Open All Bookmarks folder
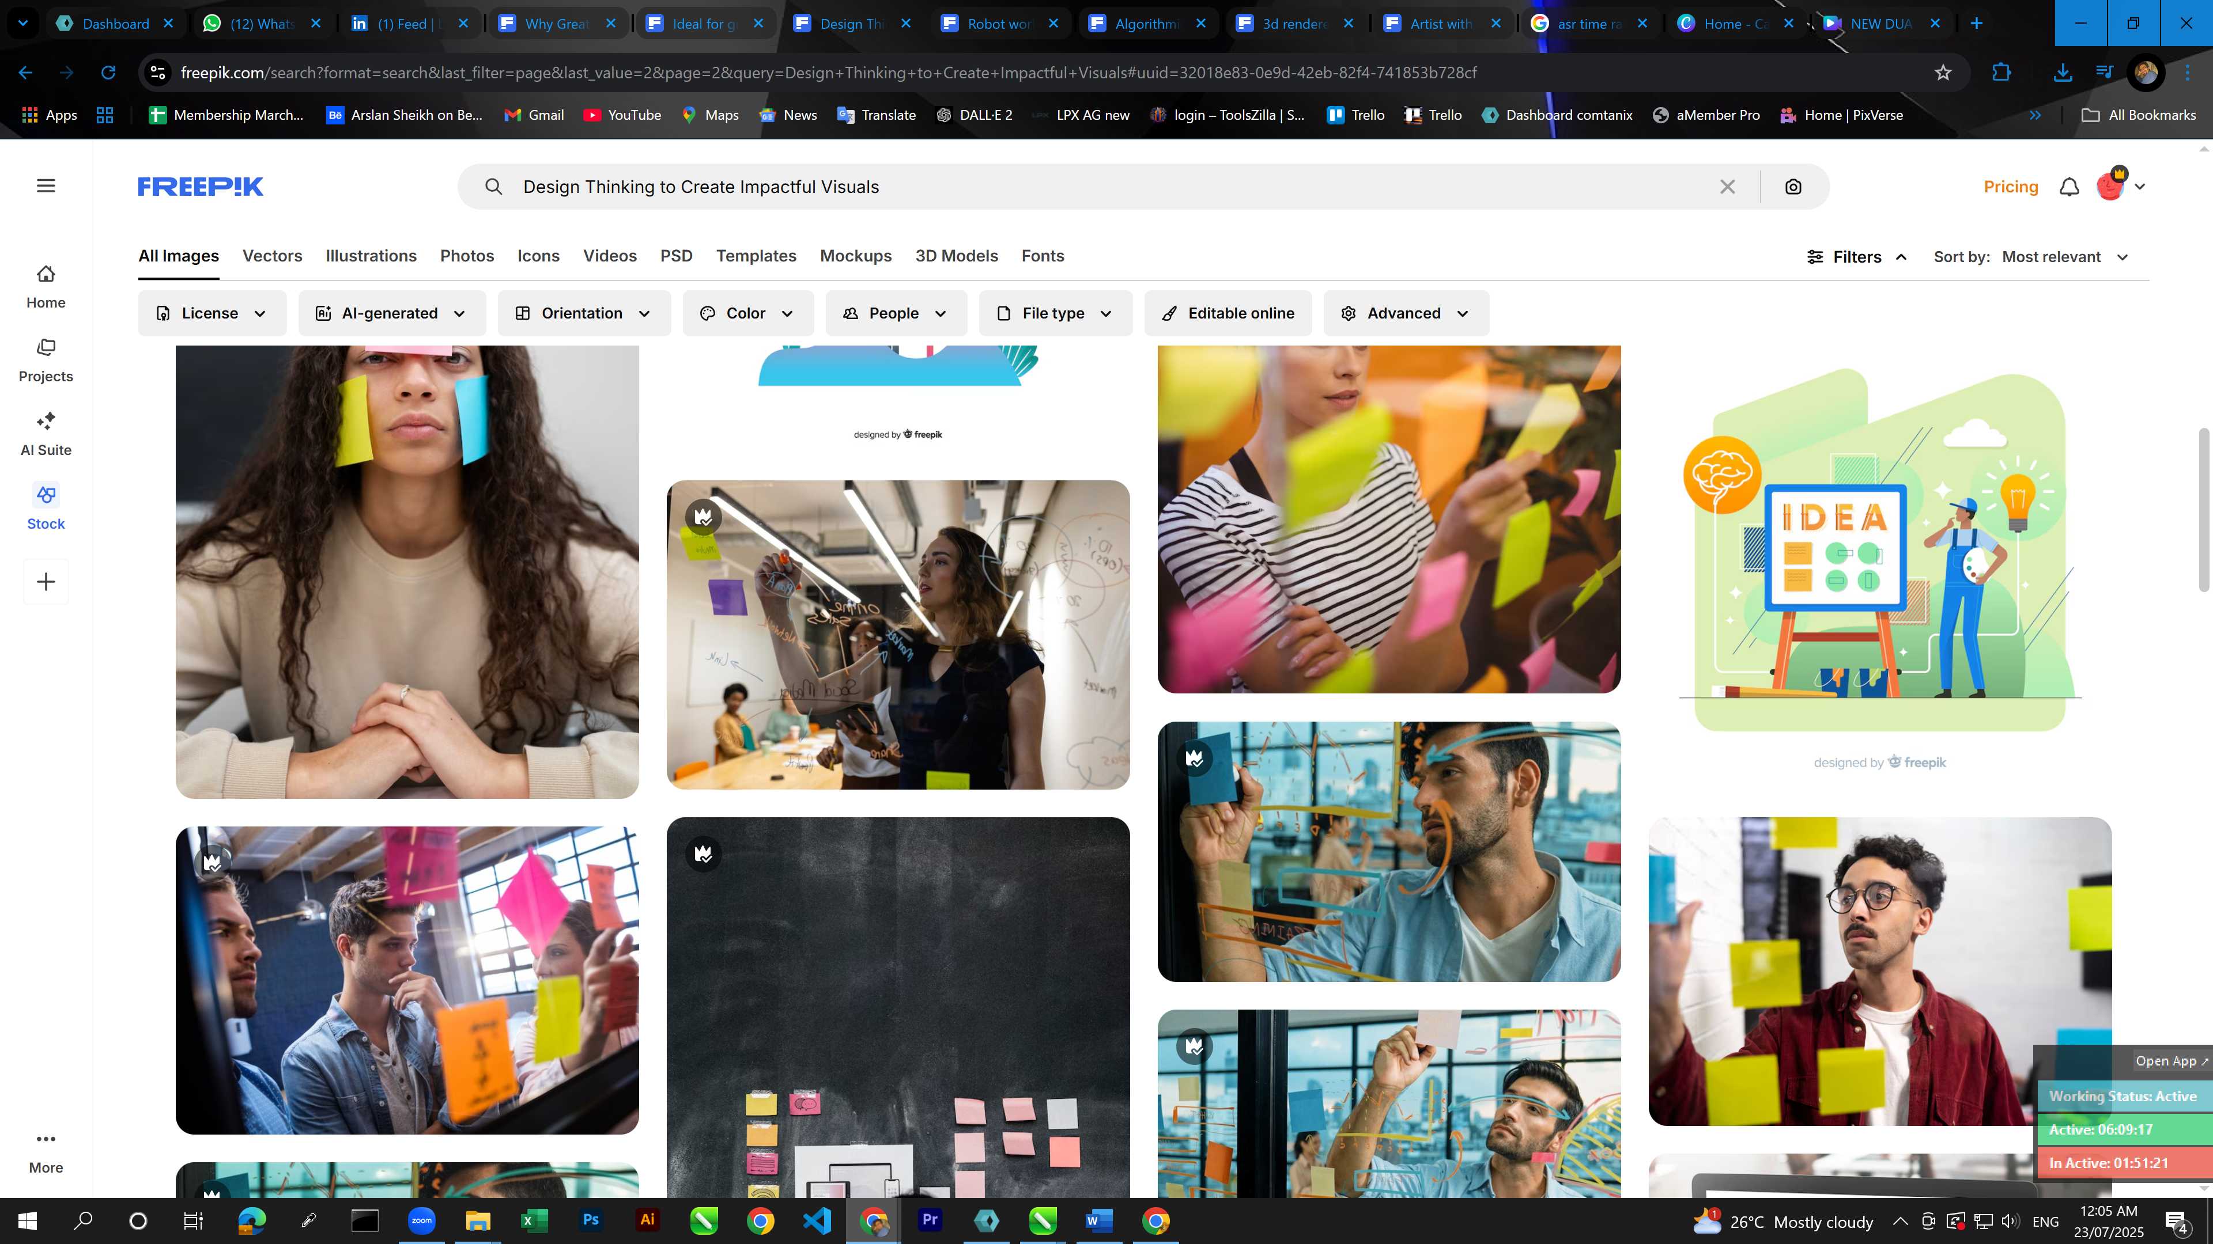 pyautogui.click(x=2138, y=115)
